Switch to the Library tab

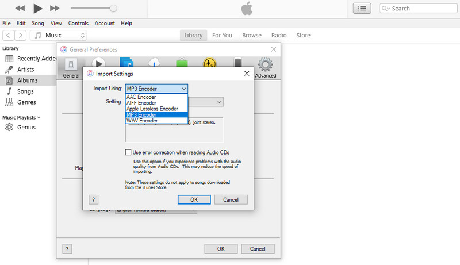(193, 35)
